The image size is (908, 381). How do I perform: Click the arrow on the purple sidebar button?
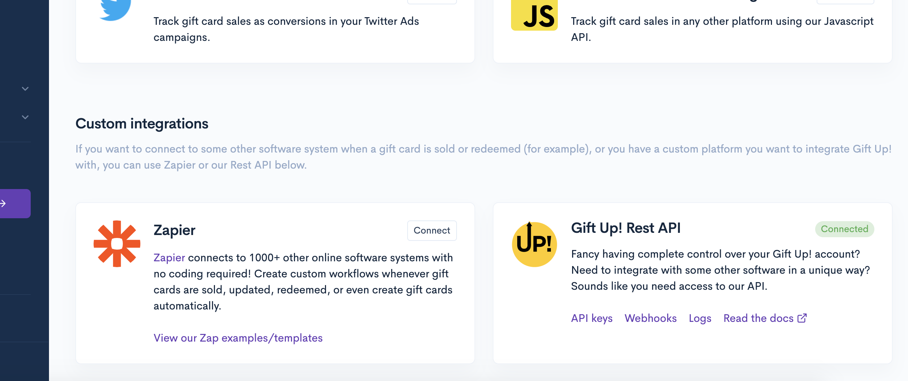point(4,204)
